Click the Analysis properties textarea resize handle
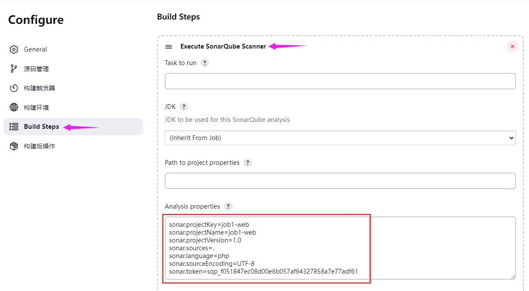The height and width of the screenshot is (291, 529). click(x=513, y=277)
